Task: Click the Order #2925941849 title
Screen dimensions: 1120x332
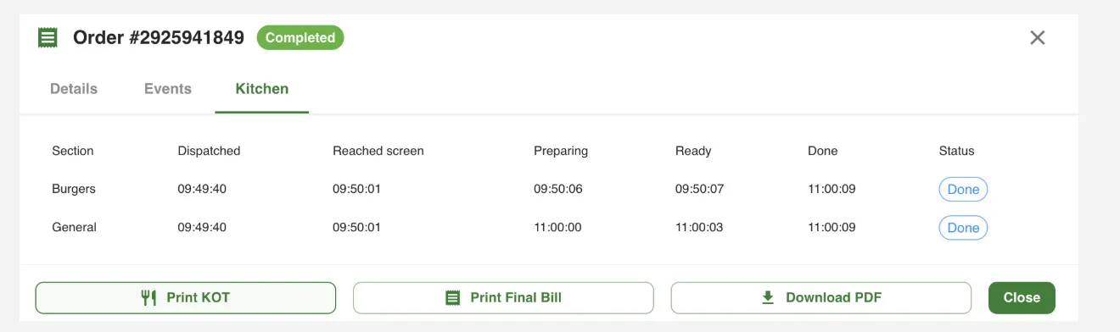Action: pyautogui.click(x=159, y=37)
